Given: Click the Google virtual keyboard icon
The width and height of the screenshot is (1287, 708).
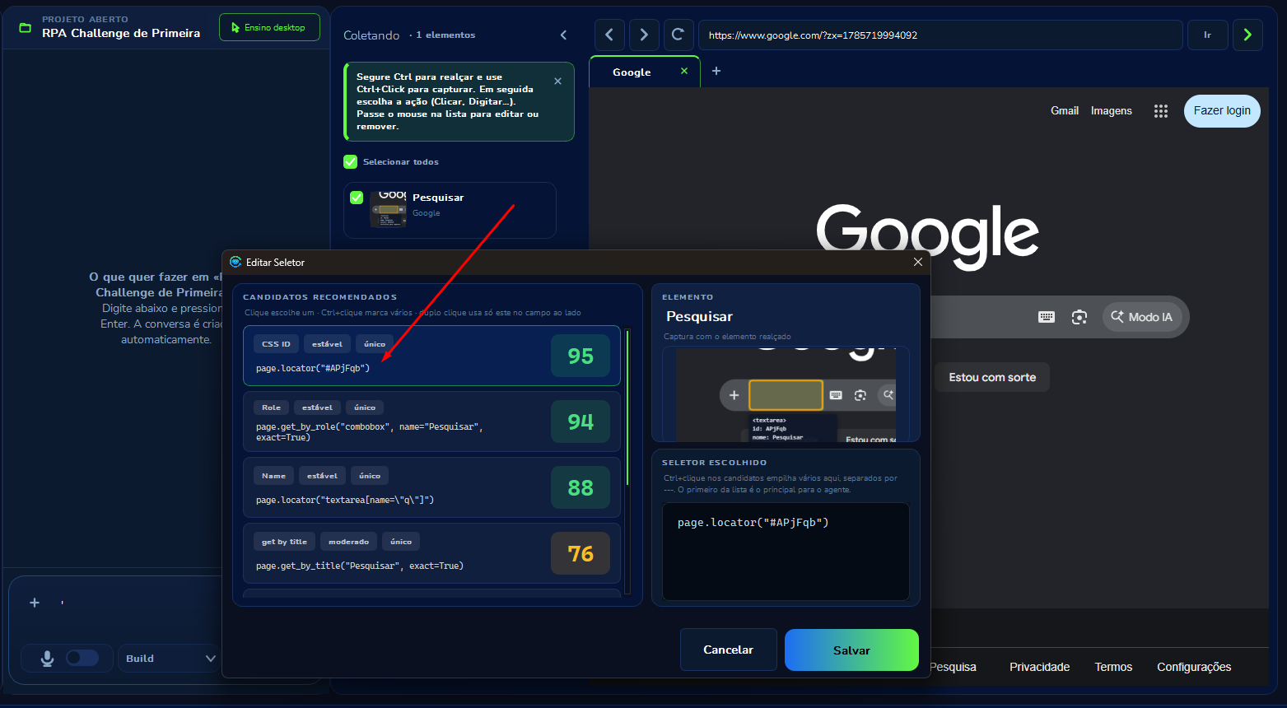Looking at the screenshot, I should (1047, 317).
